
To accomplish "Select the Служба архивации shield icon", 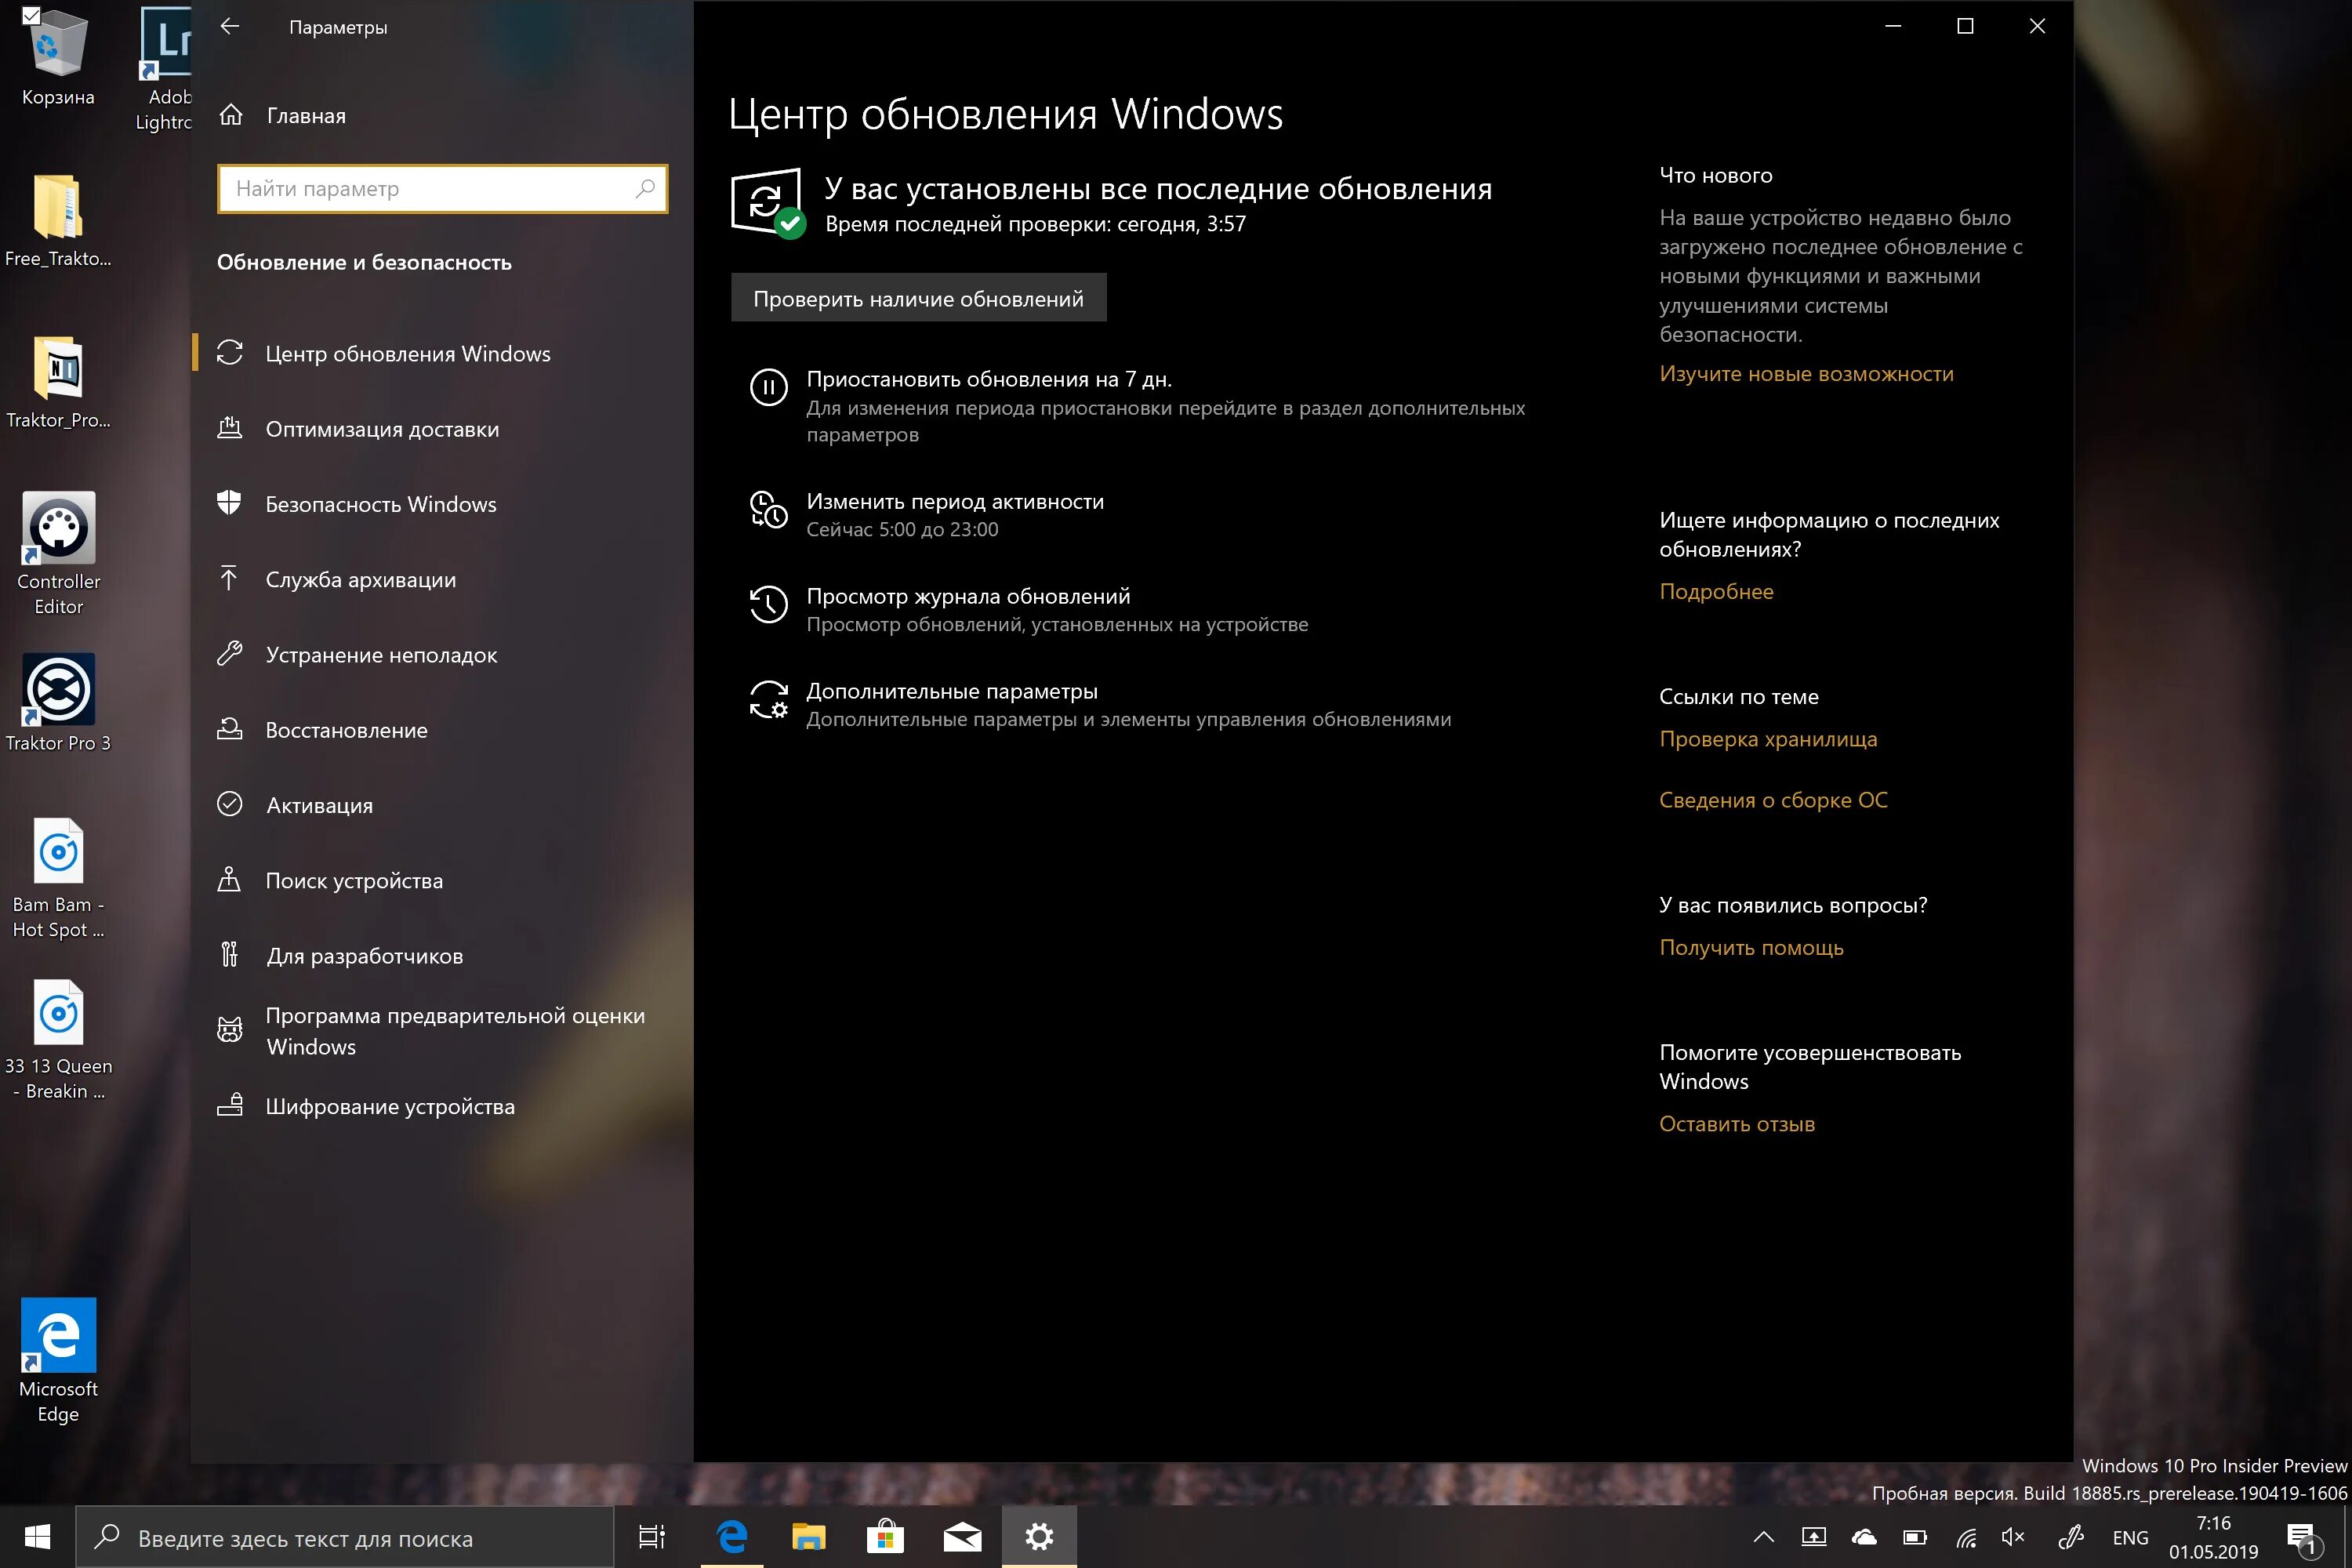I will click(x=231, y=578).
